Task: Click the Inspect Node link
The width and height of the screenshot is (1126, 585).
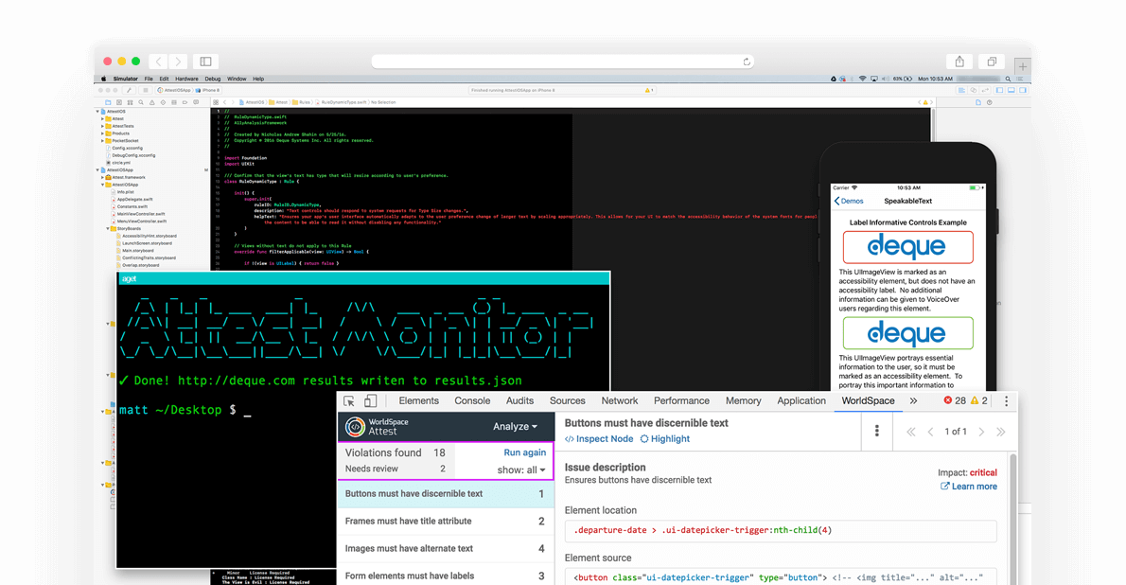Action: click(x=603, y=438)
